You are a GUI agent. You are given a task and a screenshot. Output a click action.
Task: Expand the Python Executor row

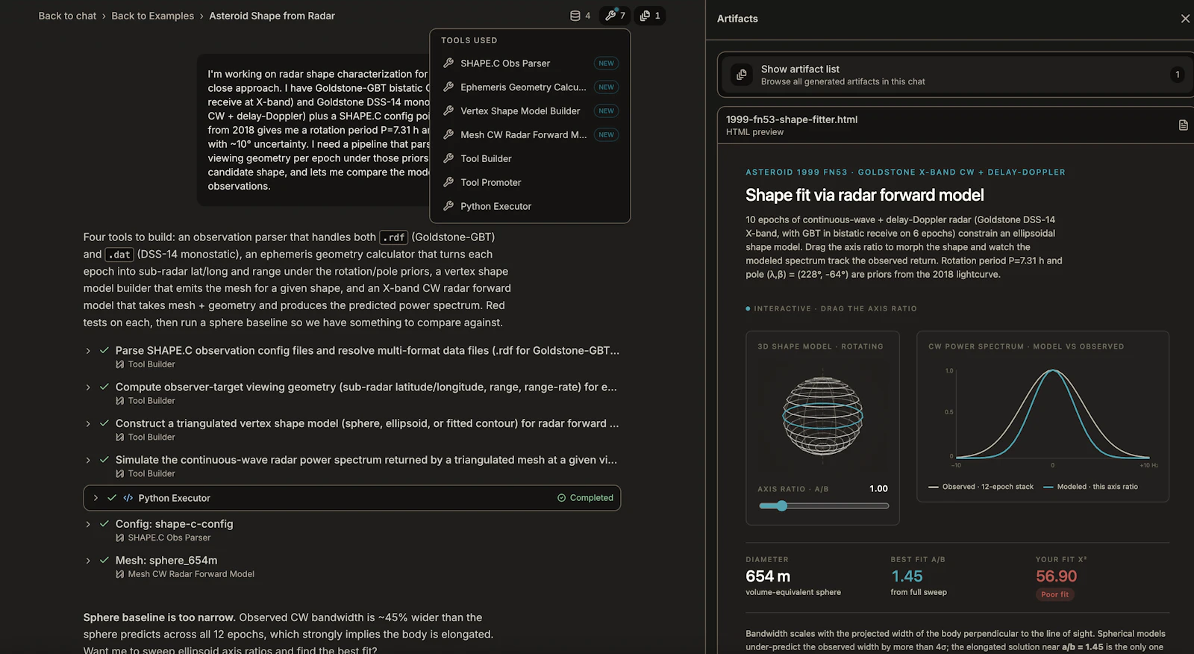point(96,498)
